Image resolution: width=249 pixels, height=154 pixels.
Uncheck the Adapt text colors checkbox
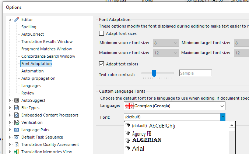coord(101,64)
